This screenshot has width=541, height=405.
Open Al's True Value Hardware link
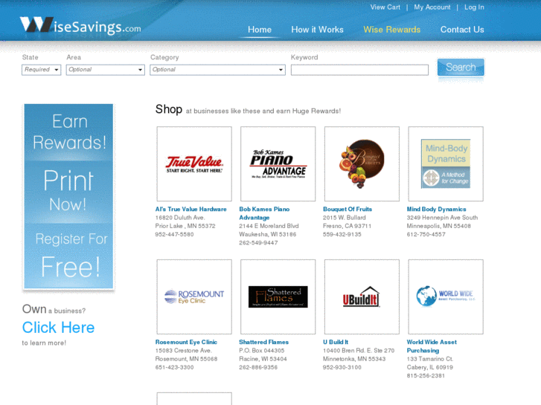[191, 210]
